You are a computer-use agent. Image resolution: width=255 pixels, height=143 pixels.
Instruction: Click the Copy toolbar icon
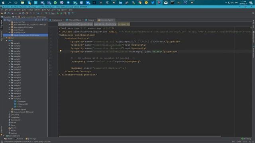click(x=23, y=13)
